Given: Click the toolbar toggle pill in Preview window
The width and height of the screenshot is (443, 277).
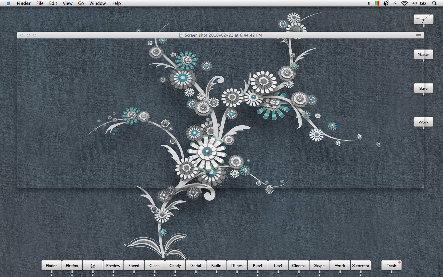Looking at the screenshot, I should coord(418,35).
